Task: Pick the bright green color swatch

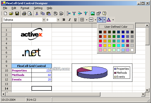Action: [x=114, y=45]
